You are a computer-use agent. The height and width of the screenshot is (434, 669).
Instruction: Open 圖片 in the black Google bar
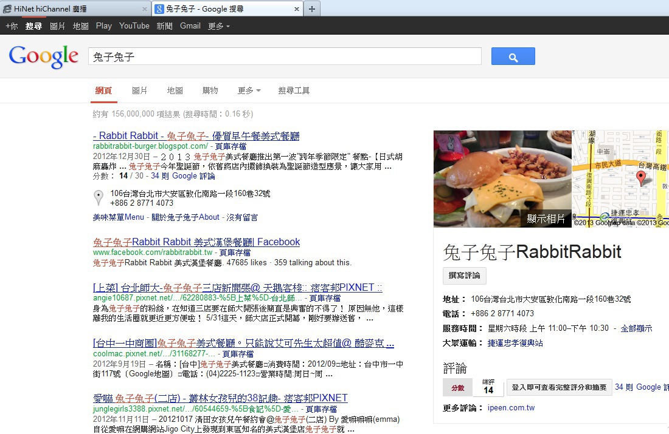pos(57,26)
